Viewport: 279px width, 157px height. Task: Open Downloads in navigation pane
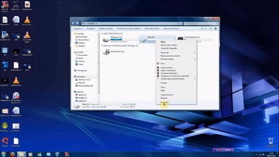coord(82,37)
